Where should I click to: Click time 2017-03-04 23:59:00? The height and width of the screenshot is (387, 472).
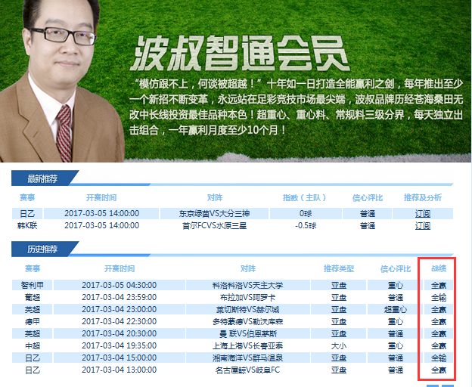[120, 297]
